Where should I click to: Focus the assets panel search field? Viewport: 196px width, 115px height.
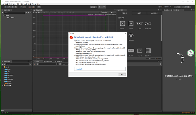pyautogui.click(x=18, y=64)
